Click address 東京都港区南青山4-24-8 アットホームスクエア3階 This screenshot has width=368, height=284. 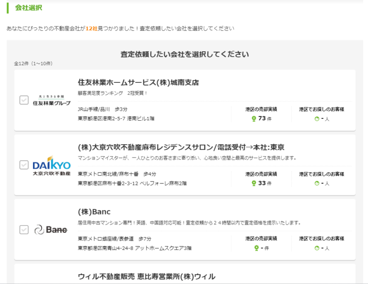[135, 248]
